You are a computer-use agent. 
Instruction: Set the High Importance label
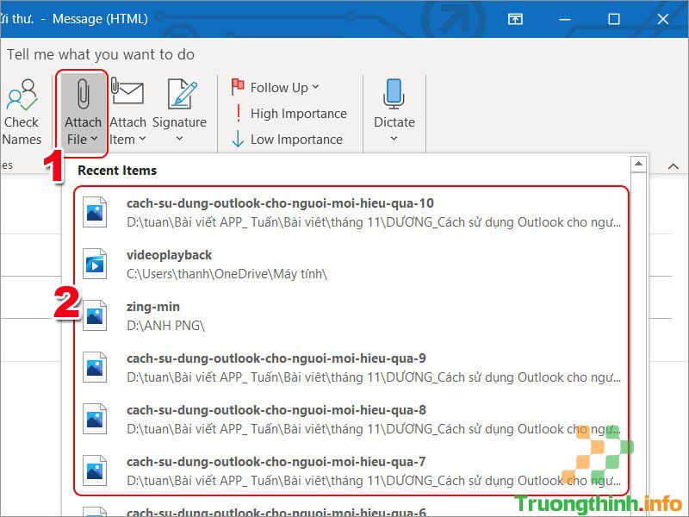pos(299,114)
